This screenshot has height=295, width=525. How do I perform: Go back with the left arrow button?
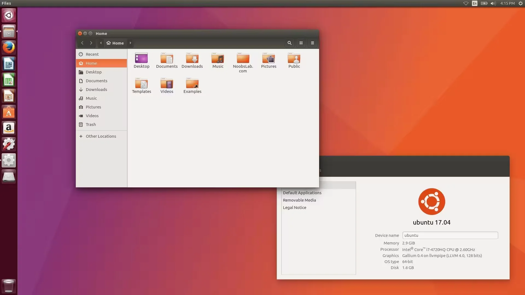click(82, 43)
